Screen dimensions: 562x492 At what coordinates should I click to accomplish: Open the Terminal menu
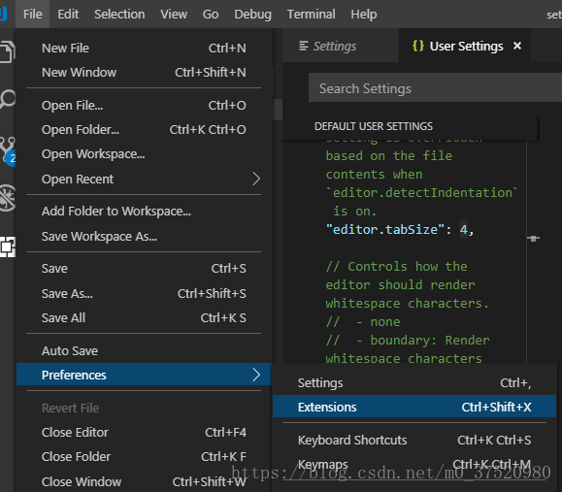[312, 15]
